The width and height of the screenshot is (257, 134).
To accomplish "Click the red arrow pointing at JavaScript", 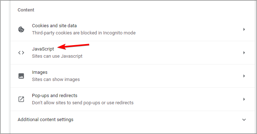I will (73, 47).
